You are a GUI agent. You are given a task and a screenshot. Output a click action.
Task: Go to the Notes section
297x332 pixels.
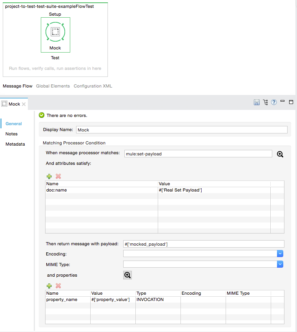(x=11, y=134)
